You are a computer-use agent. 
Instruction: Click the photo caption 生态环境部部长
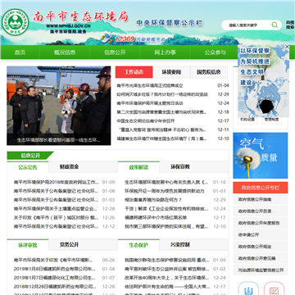59,140
